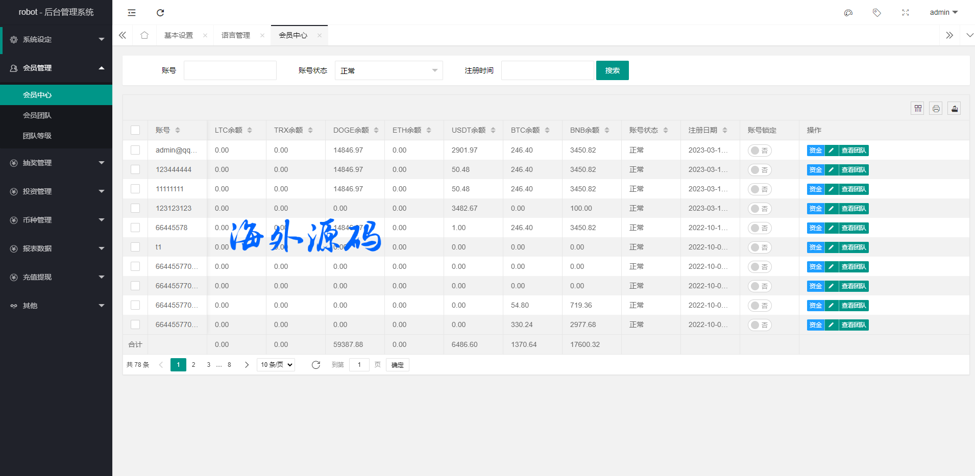Viewport: 975px width, 476px height.
Task: Click the print icon above the table
Action: click(x=936, y=108)
